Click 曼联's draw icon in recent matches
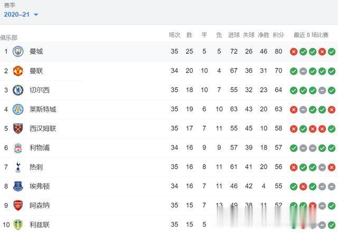Screen dimensions: 338x233 click(303, 71)
